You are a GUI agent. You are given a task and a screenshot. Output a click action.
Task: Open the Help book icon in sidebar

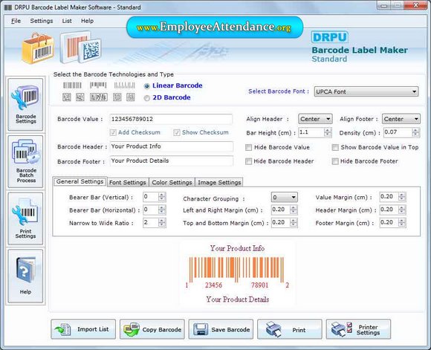tap(25, 276)
